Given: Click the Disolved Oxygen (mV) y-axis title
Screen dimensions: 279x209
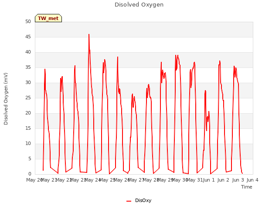Looking at the screenshot, I should coord(6,99).
